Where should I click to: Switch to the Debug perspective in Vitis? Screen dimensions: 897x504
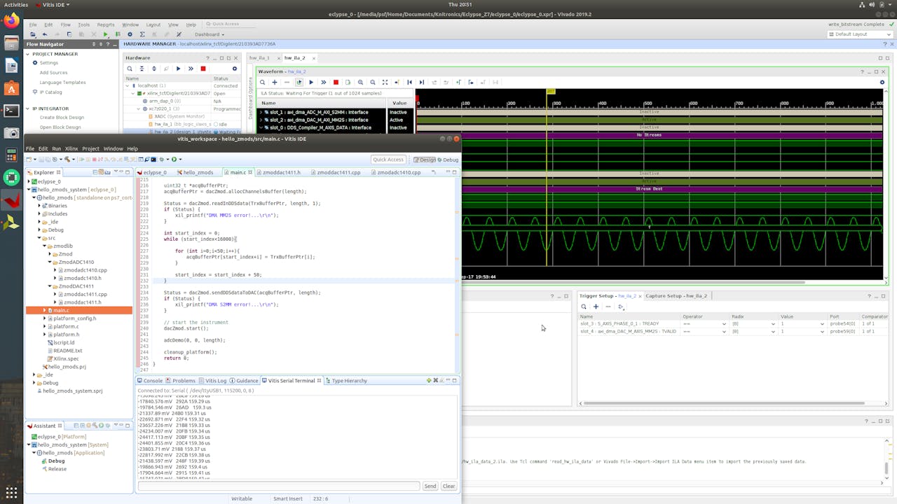447,160
